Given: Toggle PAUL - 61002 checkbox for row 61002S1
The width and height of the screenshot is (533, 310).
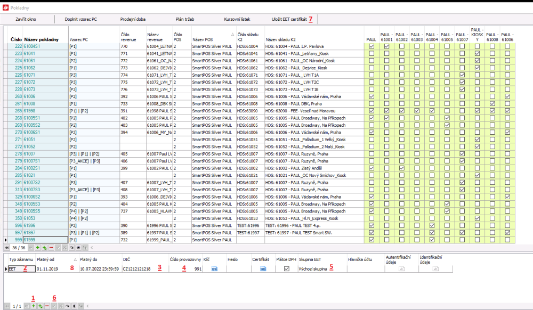Looking at the screenshot, I should click(x=402, y=168).
